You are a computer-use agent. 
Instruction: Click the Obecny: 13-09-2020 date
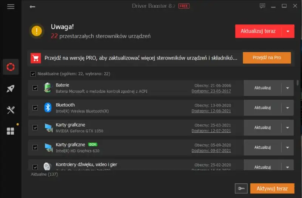(x=213, y=105)
